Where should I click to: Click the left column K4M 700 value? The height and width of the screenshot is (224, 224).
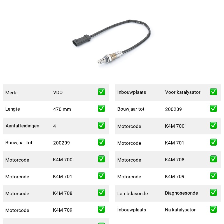pyautogui.click(x=62, y=160)
